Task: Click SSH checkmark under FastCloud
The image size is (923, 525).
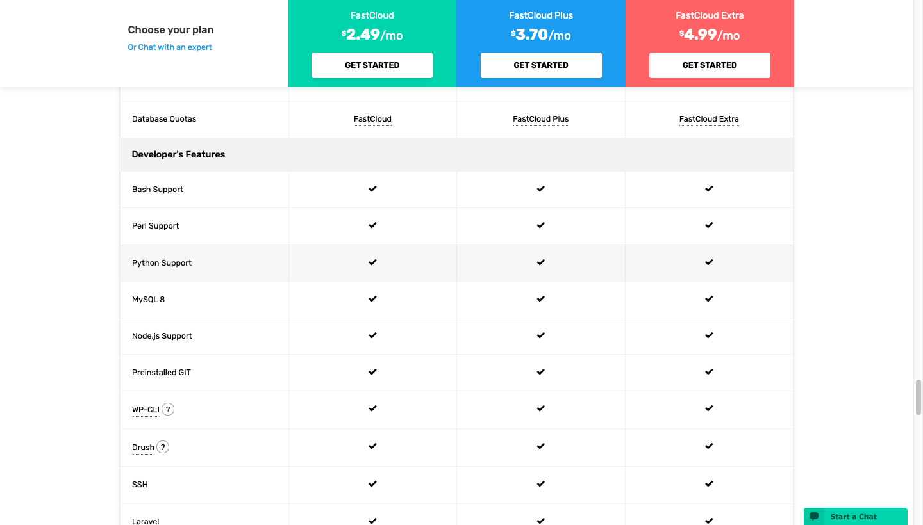Action: click(x=372, y=484)
